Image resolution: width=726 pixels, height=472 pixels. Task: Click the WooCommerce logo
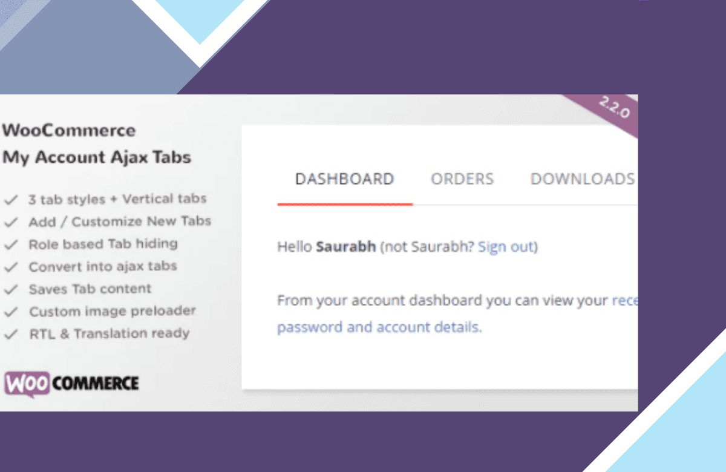71,382
